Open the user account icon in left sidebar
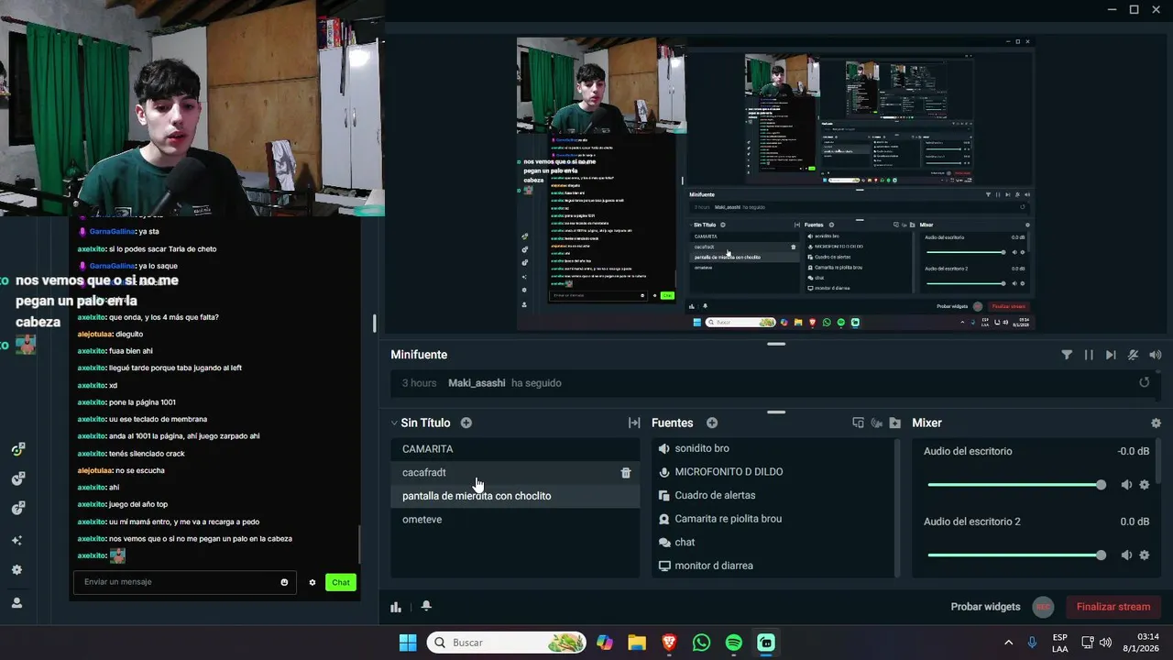 pyautogui.click(x=16, y=603)
